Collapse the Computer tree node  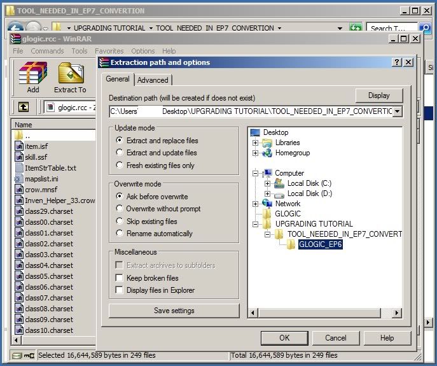[256, 173]
